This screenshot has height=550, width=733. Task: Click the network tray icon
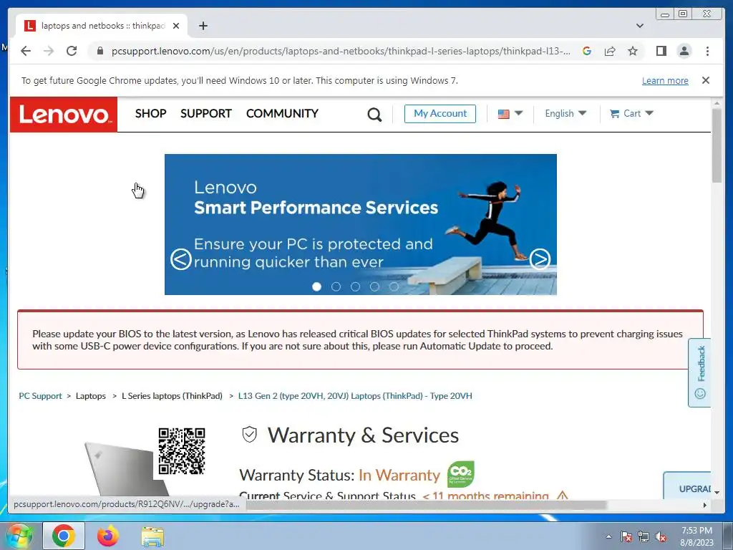tap(644, 536)
